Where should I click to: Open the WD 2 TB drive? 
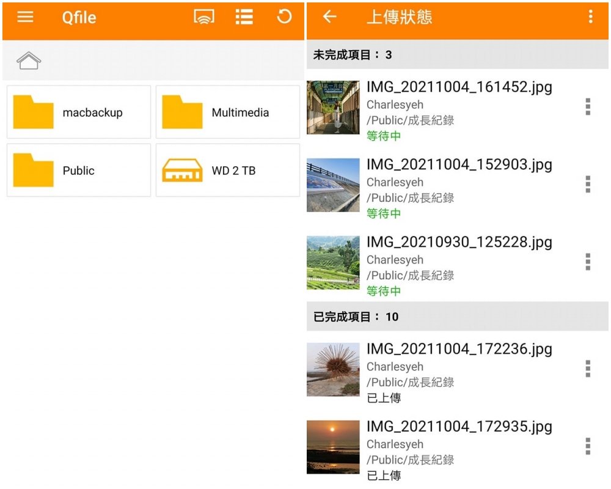228,171
